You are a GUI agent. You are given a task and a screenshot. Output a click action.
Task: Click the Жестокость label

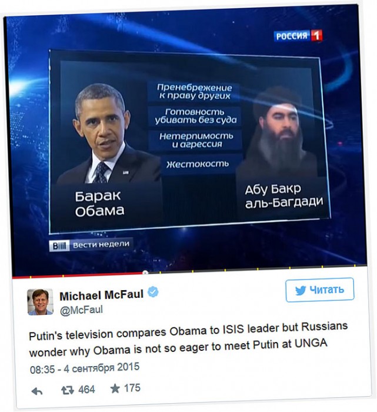click(198, 164)
